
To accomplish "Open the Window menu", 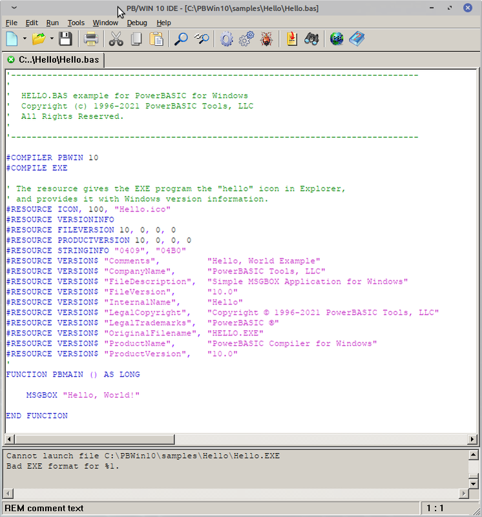I will pos(105,23).
